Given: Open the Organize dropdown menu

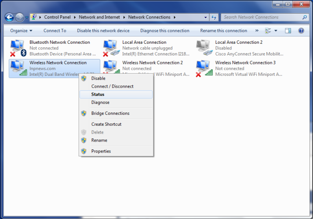Looking at the screenshot, I should [x=21, y=31].
